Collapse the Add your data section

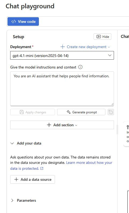(12, 143)
